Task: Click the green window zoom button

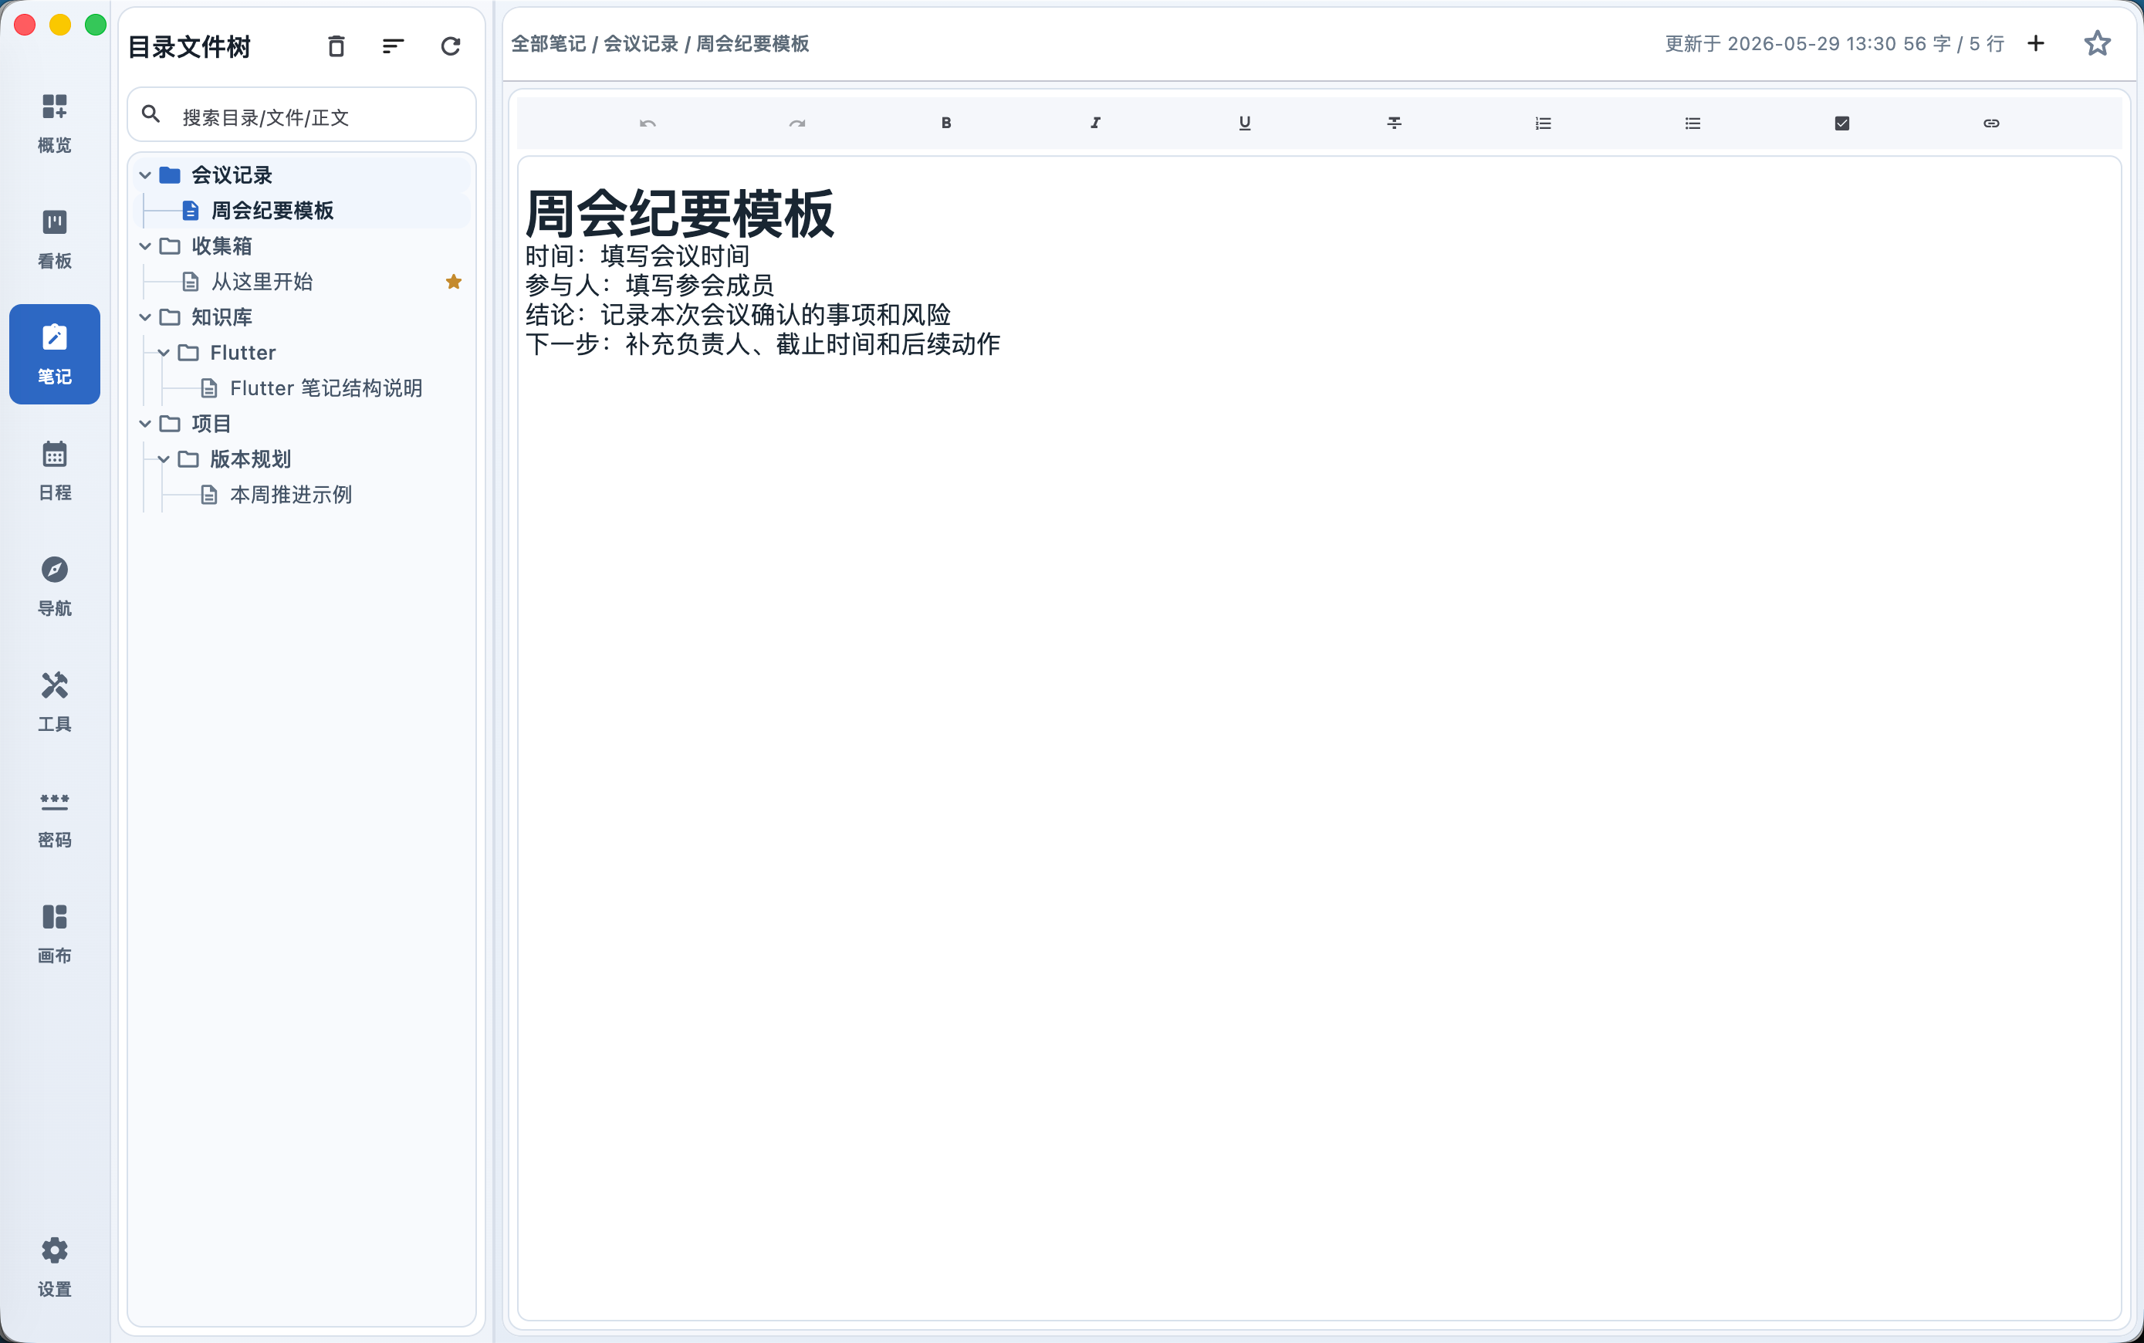Action: [x=95, y=24]
